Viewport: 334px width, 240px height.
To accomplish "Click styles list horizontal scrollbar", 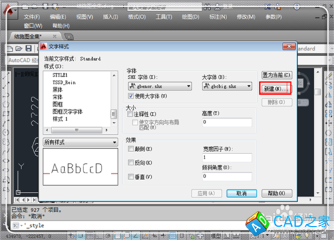I will (77, 130).
